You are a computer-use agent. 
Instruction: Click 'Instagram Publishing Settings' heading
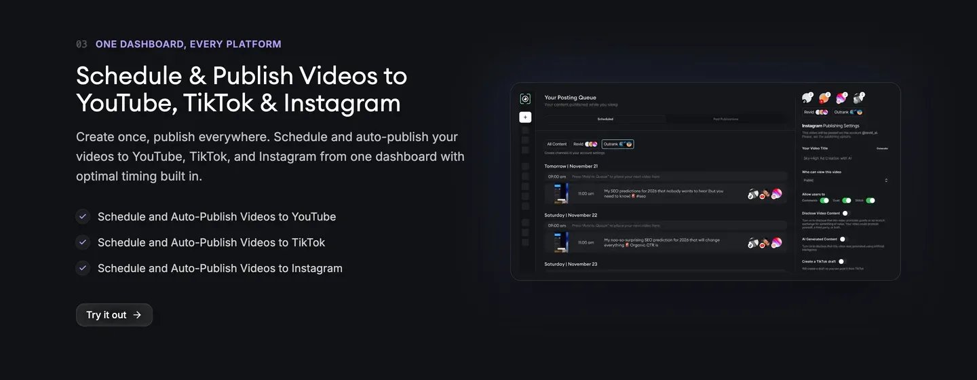point(830,126)
